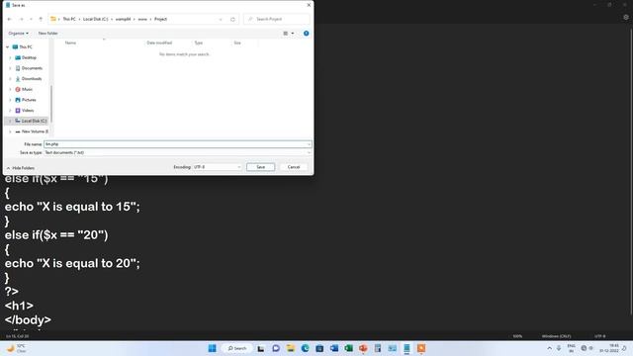Open the blue Help icon in Save as

[x=306, y=33]
